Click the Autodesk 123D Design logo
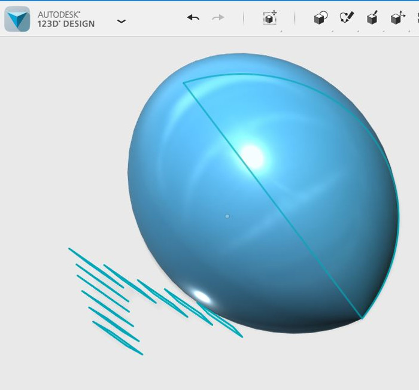Screen dimensions: 419x390 click(x=17, y=19)
